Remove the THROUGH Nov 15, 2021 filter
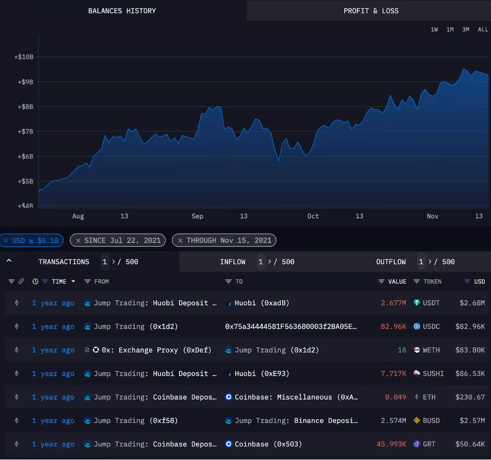 pyautogui.click(x=181, y=241)
